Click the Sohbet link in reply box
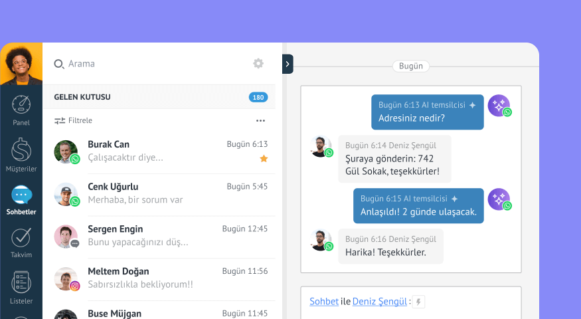This screenshot has height=319, width=581. (324, 302)
